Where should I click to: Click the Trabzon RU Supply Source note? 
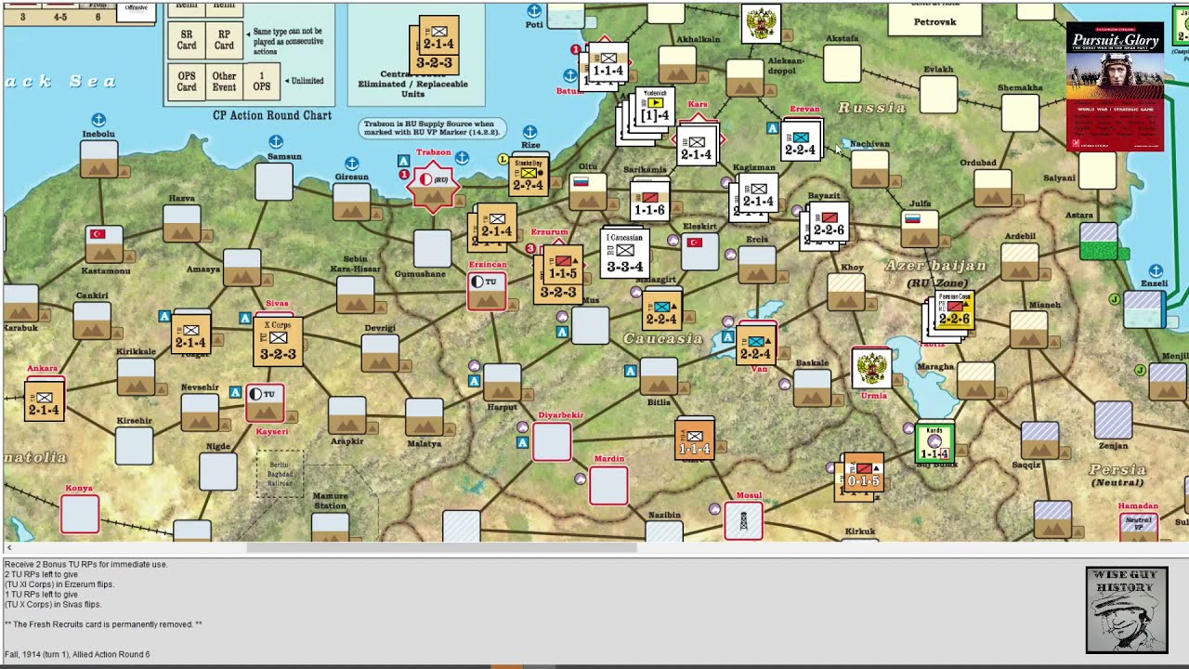(433, 128)
